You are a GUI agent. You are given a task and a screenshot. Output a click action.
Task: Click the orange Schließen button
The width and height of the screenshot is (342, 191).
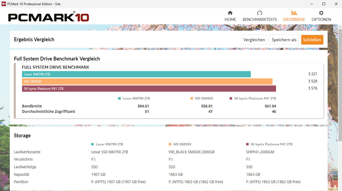pos(312,40)
